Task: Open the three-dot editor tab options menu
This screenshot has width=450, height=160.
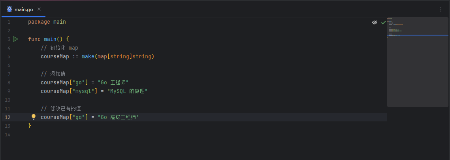Action: (441, 9)
